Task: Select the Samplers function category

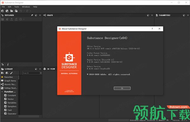Action: click(x=12, y=106)
